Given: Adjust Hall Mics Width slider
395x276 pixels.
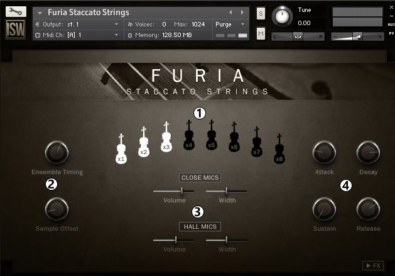Looking at the screenshot, I should [x=227, y=240].
